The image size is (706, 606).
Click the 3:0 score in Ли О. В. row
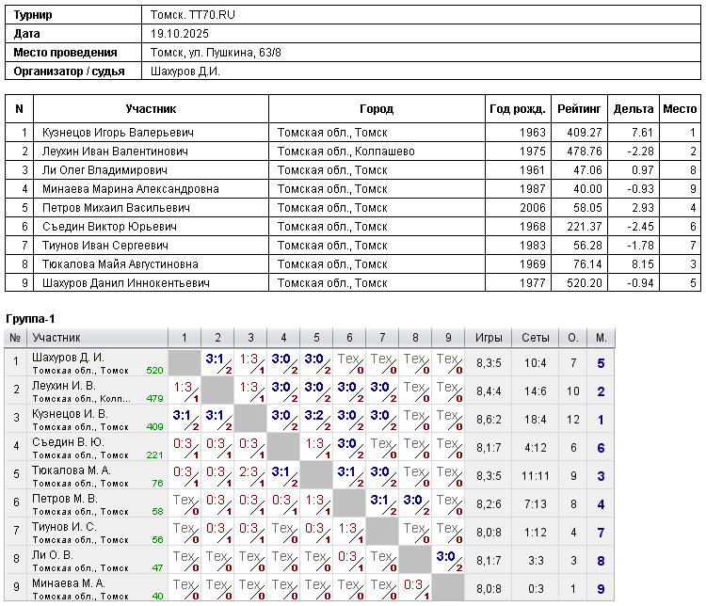446,555
